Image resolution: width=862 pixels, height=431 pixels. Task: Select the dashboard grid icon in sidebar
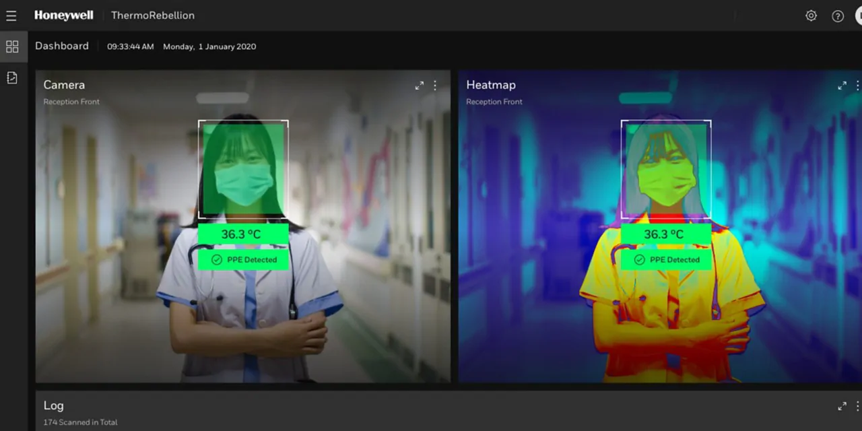coord(12,46)
